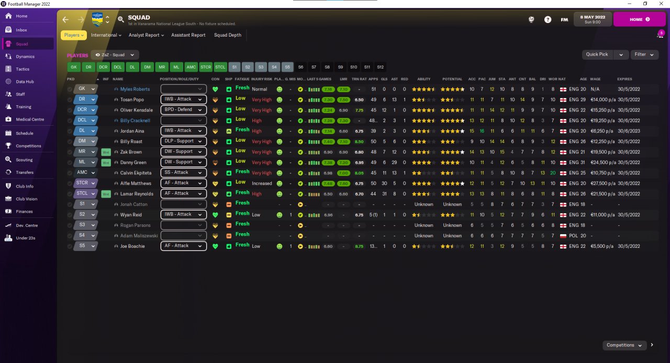This screenshot has height=363, width=670.
Task: Open the ZaZ - Squad view dropdown
Action: tap(115, 54)
